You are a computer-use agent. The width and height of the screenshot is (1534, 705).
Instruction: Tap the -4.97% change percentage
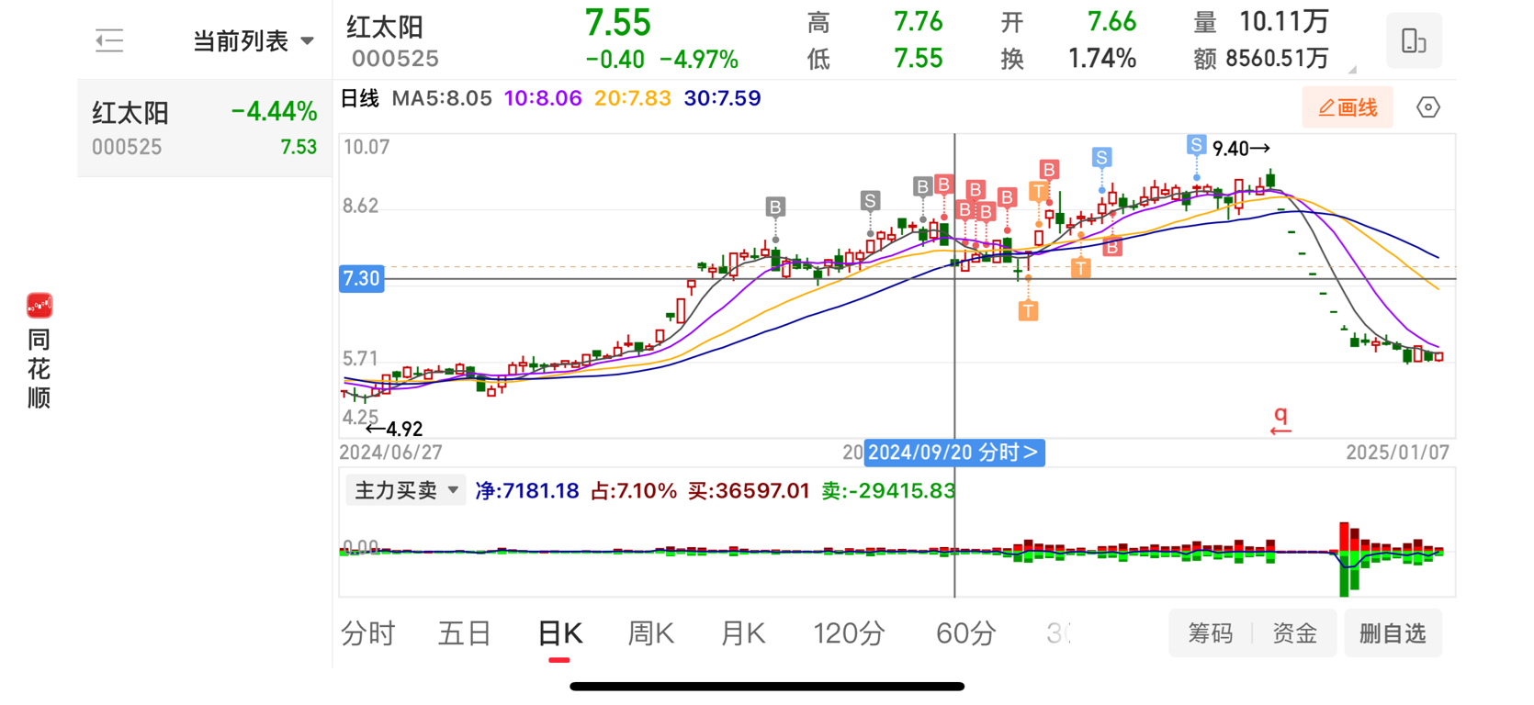(x=699, y=60)
